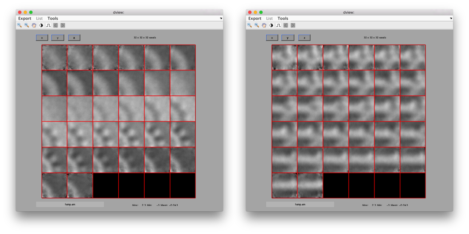
Task: Click previous arrow icon in right window toolbar
Action: coord(286,25)
